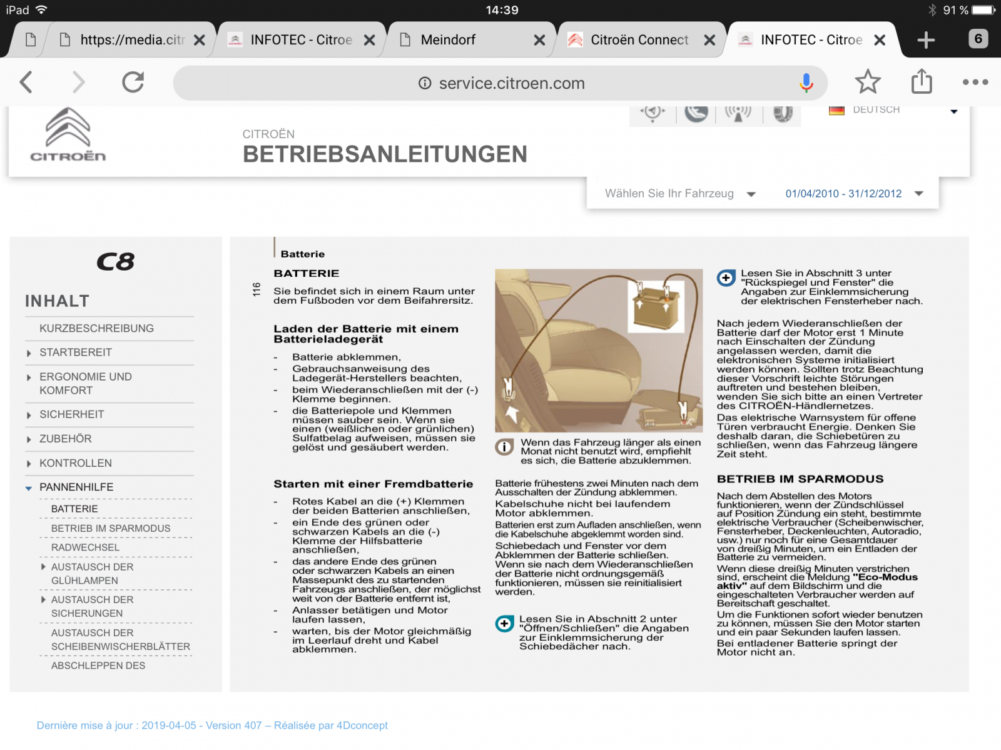The width and height of the screenshot is (1001, 750).
Task: Open the KURZBESCHREIBUNG chapter
Action: 96,328
